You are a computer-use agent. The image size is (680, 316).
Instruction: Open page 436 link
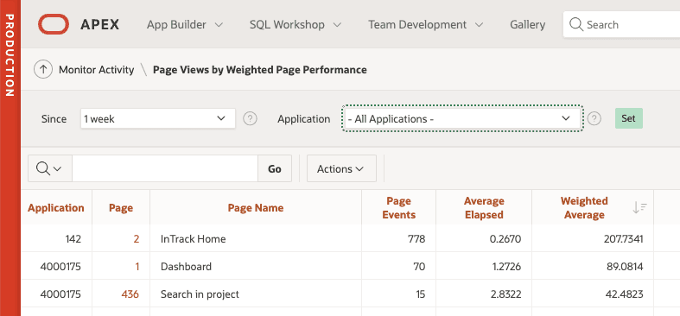click(x=130, y=294)
